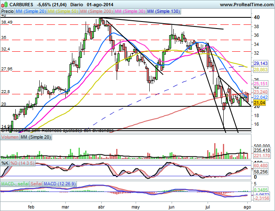Select the Señal indicator label

tap(36, 183)
